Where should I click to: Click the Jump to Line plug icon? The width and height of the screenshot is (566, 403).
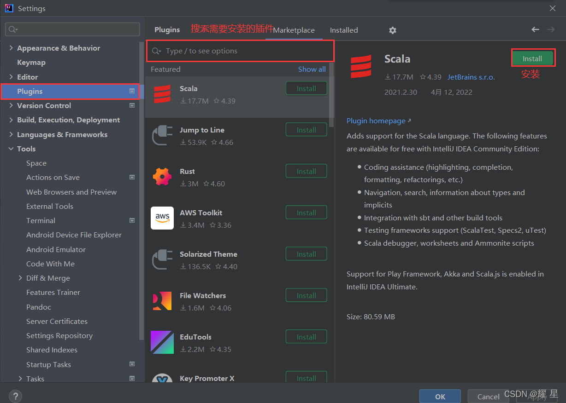pyautogui.click(x=162, y=136)
